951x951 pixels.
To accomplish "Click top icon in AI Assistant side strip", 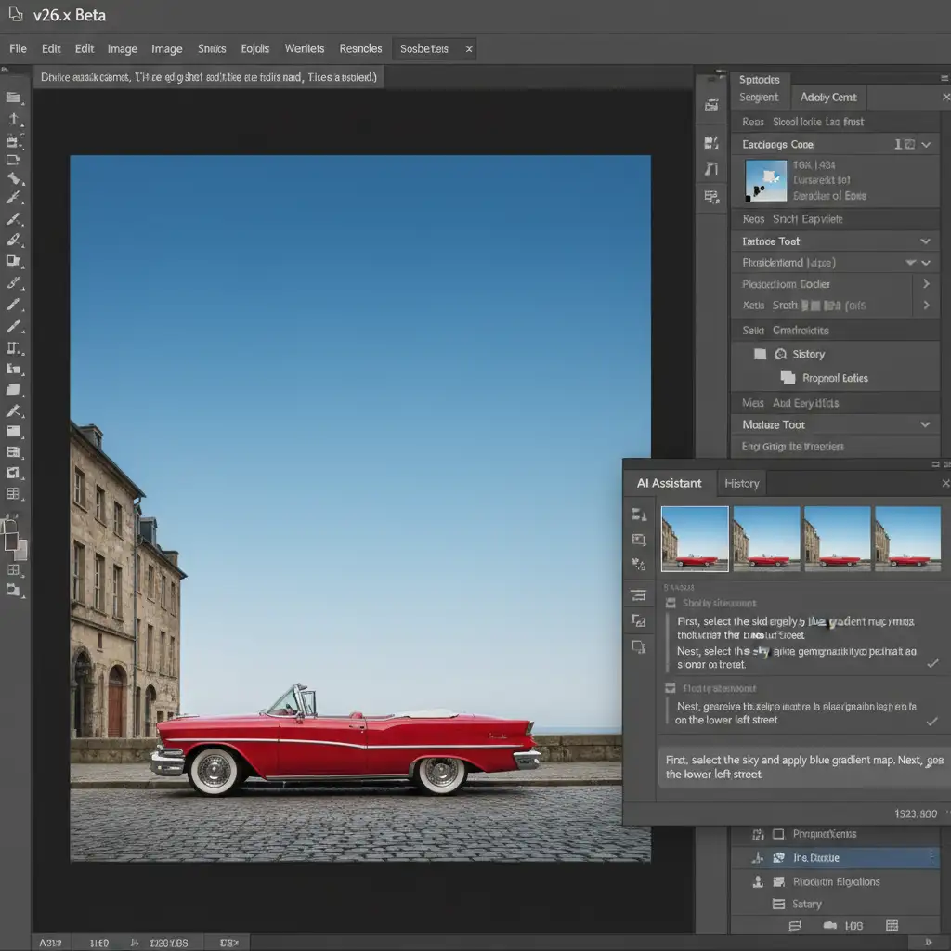I will [638, 515].
